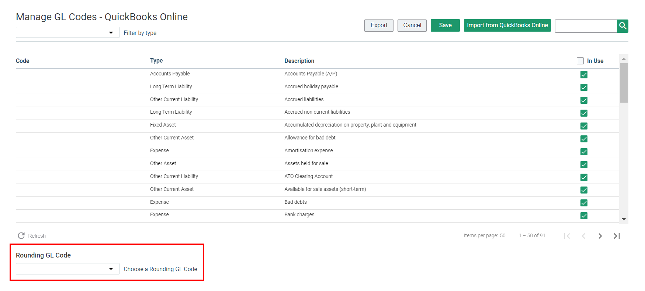Click the Fixed Asset type cell
Screen dimensions: 645x291
coord(163,125)
